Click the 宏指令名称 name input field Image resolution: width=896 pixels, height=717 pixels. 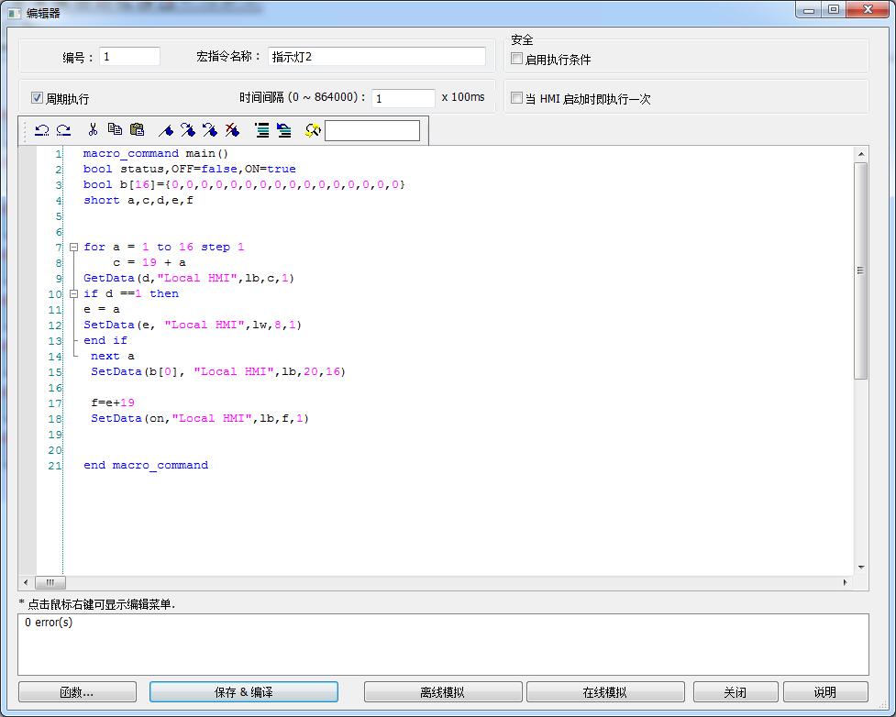377,57
